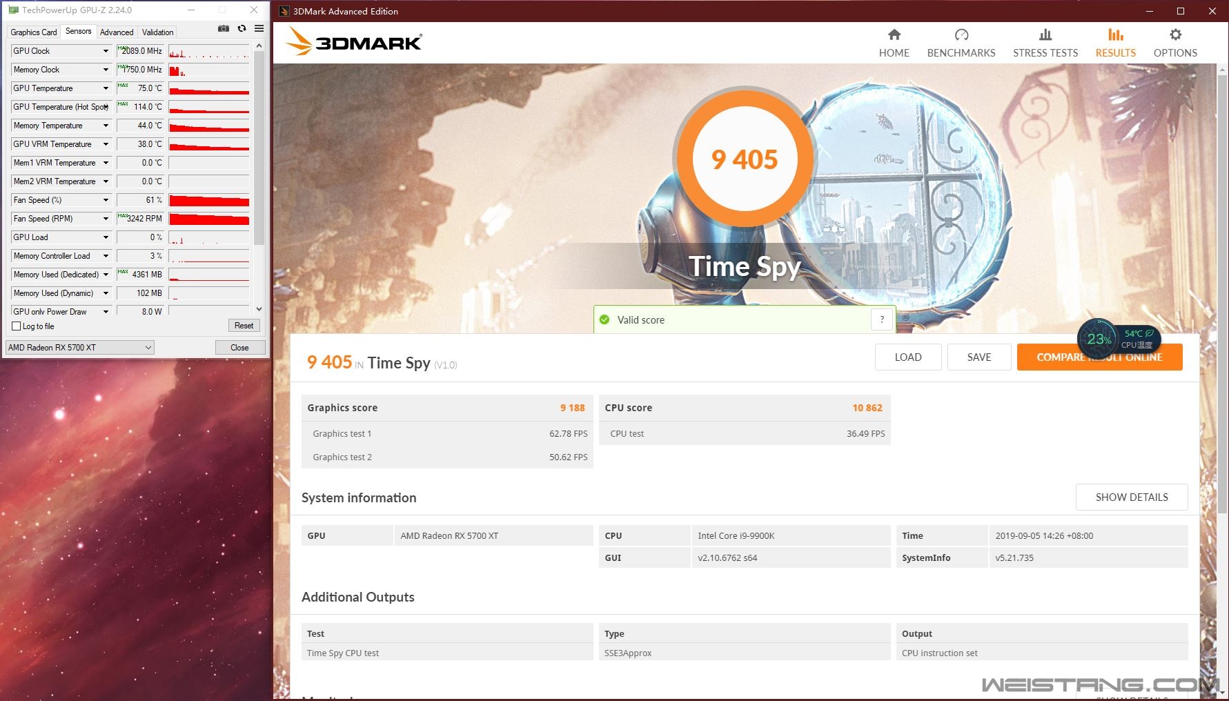Screen dimensions: 1229x701
Task: Click the v5.21.735 SystemInfo value
Action: (x=1088, y=557)
